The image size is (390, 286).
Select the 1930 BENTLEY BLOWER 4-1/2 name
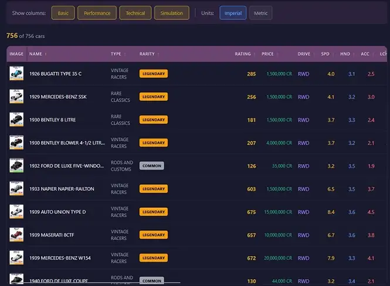pos(67,143)
